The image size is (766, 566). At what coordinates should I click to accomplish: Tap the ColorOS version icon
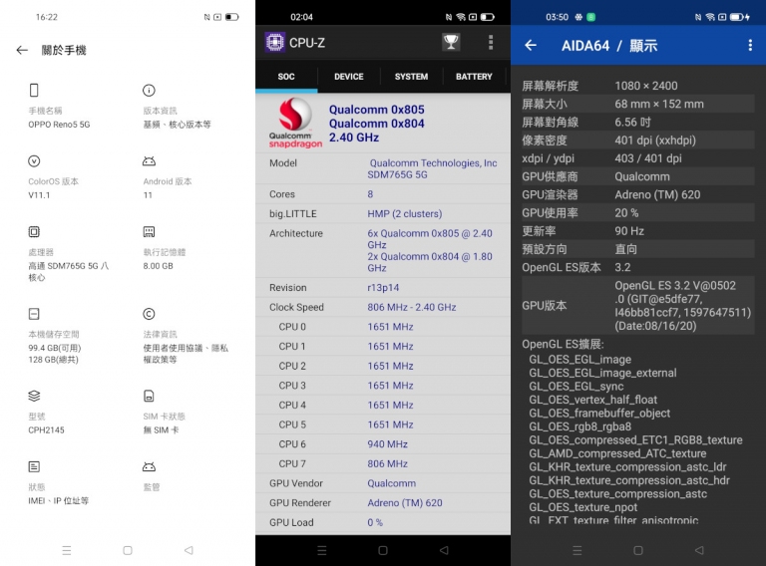pyautogui.click(x=34, y=161)
